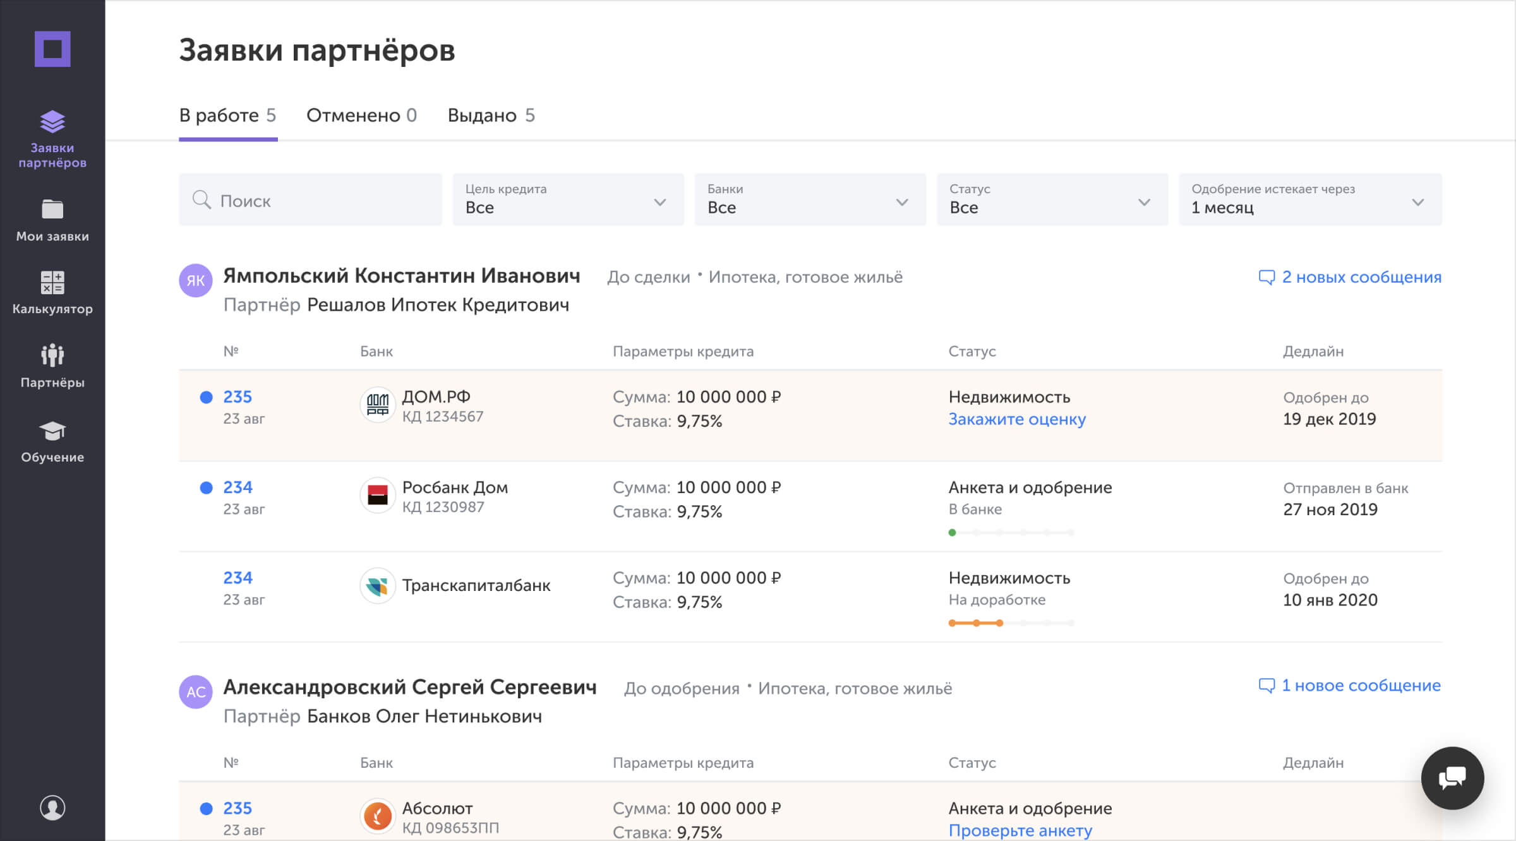
Task: Click the Закажите оценку link
Action: tap(1017, 419)
